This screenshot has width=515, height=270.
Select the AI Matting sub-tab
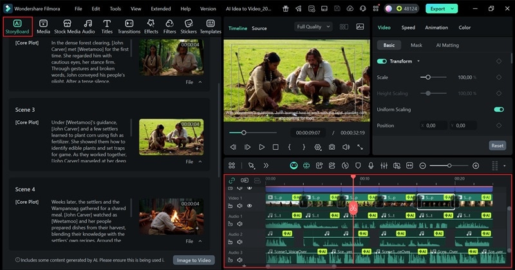point(447,45)
